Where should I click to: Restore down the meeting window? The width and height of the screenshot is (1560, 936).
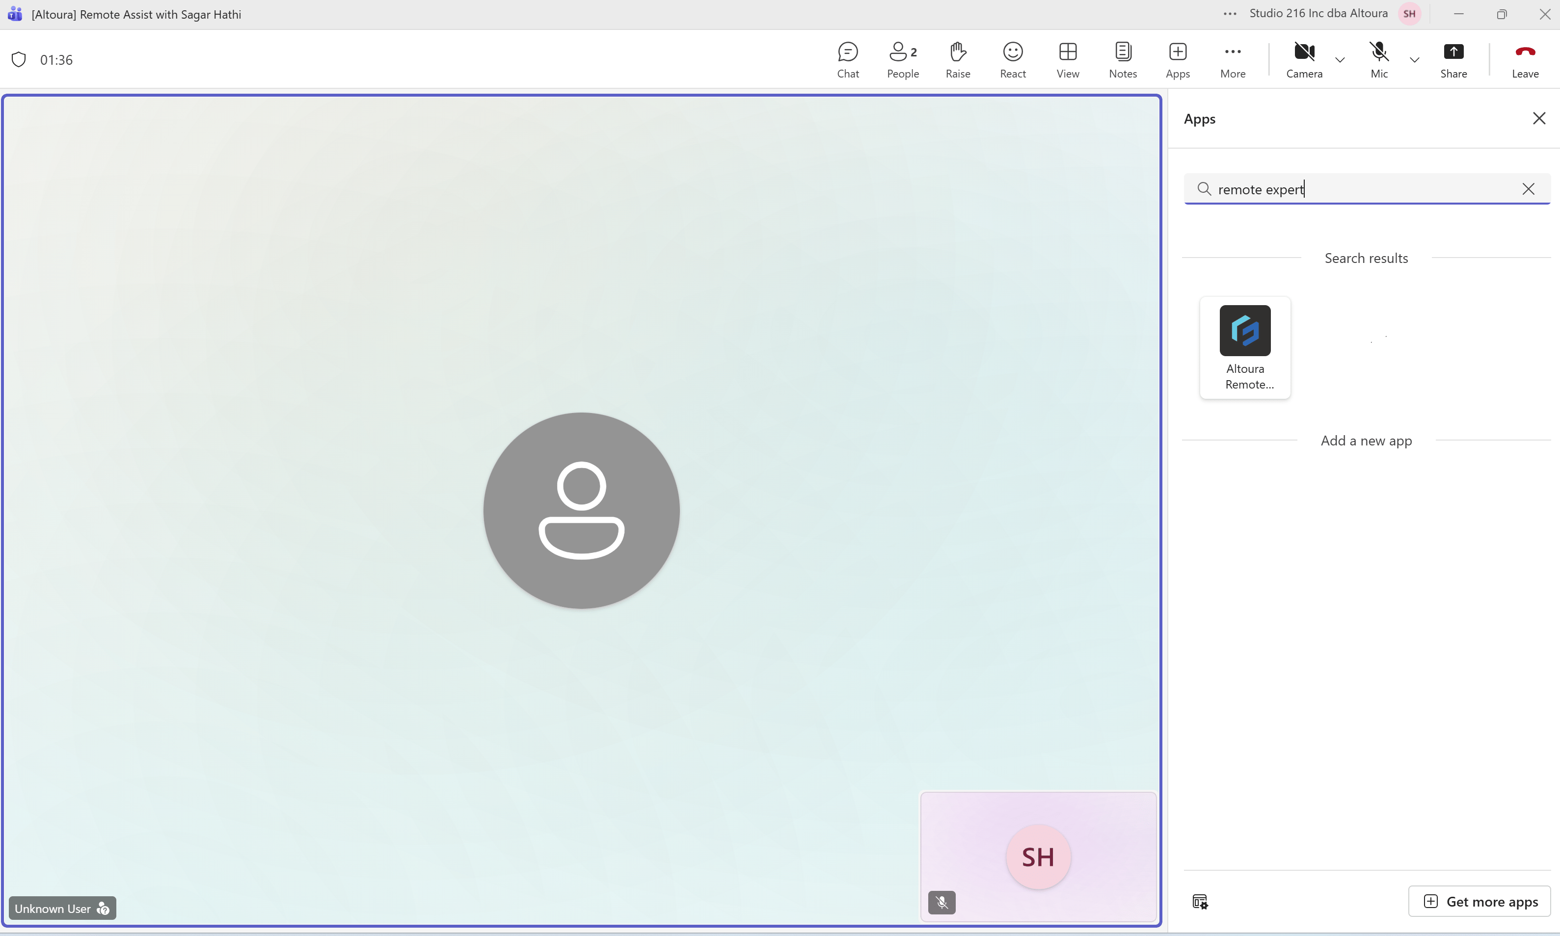(1501, 14)
